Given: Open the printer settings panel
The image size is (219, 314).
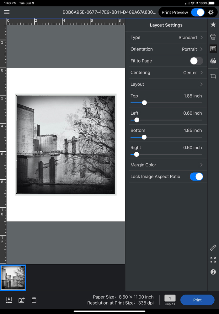Looking at the screenshot, I should point(213,36).
